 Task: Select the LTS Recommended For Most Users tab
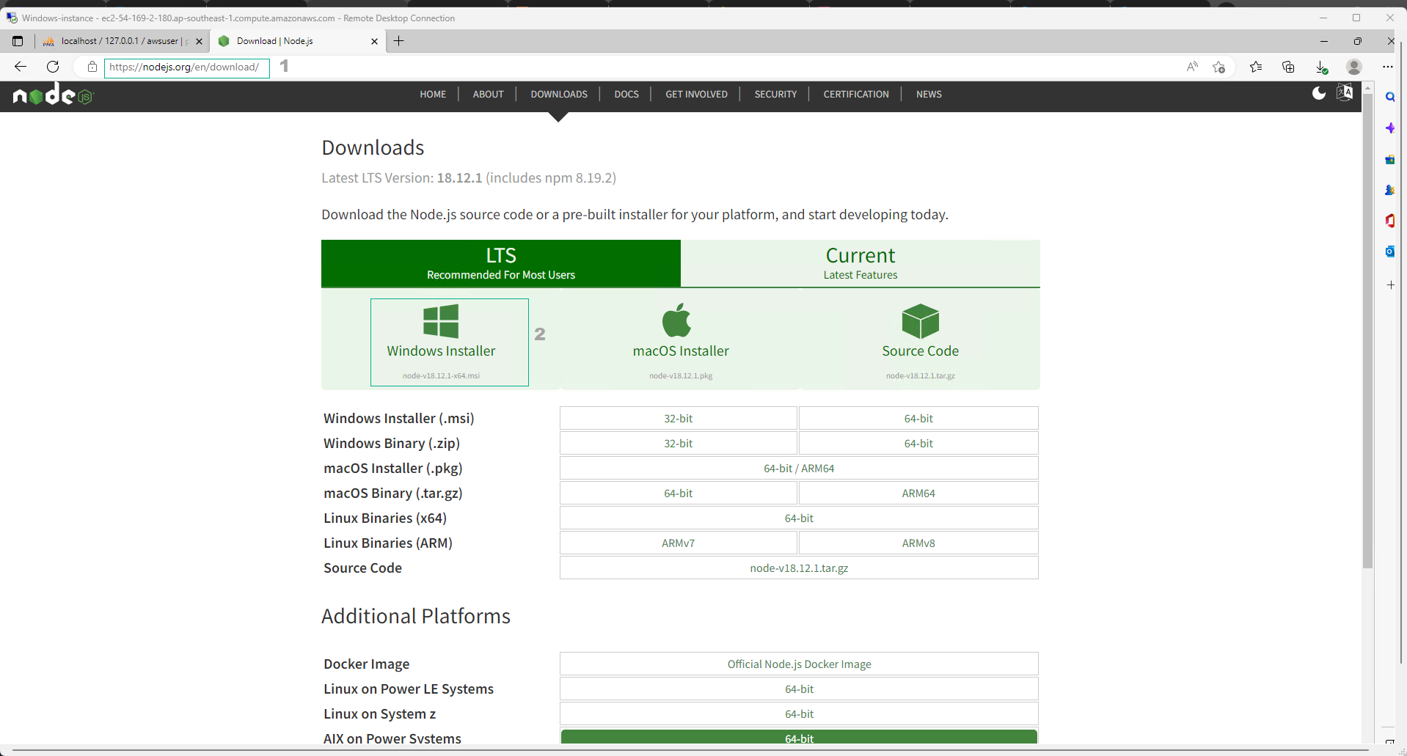(x=501, y=263)
